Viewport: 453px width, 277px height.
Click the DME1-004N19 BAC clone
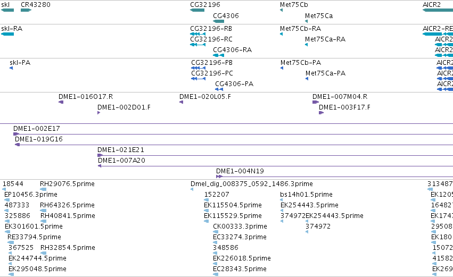pos(334,177)
